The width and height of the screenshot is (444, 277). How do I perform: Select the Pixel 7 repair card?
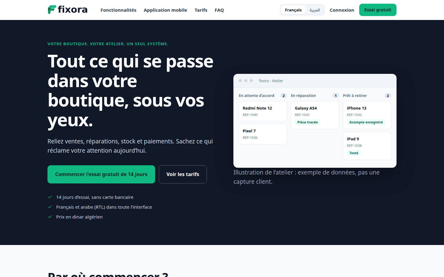263,134
